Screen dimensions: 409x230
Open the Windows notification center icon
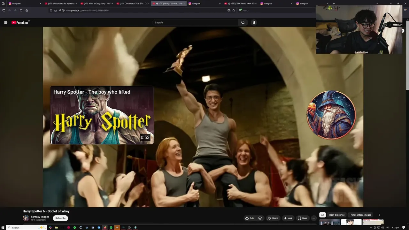click(404, 227)
